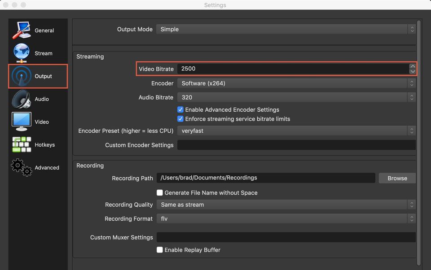Click the Custom Muxer Settings field
Image resolution: width=431 pixels, height=270 pixels.
coord(286,237)
